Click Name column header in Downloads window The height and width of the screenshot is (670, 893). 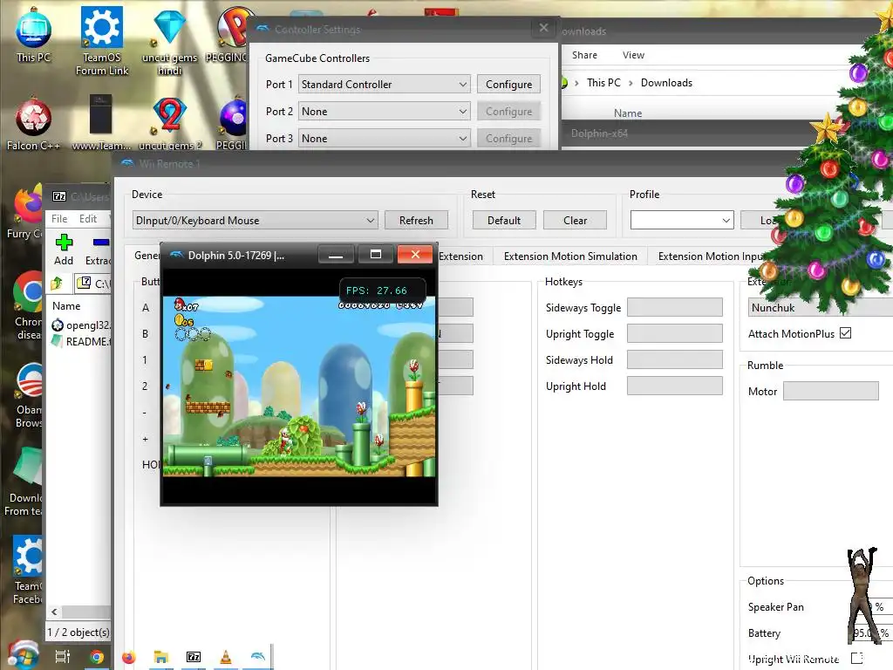point(628,113)
